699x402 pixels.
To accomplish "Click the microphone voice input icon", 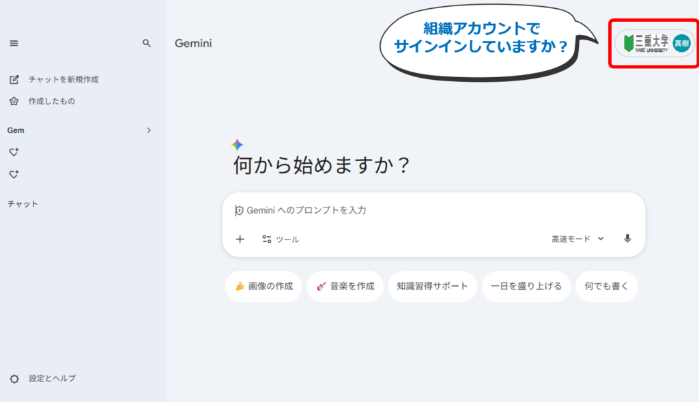I will 627,239.
